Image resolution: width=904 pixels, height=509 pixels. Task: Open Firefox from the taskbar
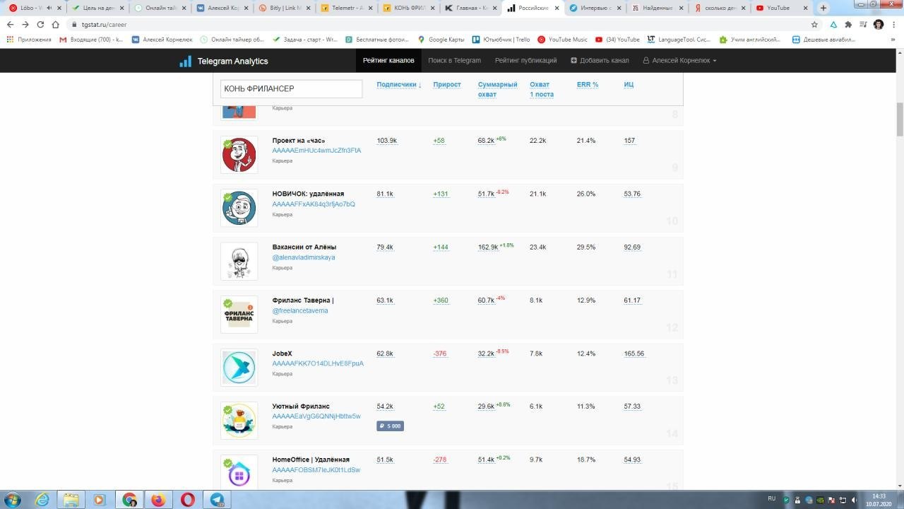[158, 500]
